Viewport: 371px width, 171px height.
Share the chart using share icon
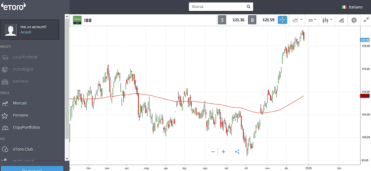click(237, 152)
